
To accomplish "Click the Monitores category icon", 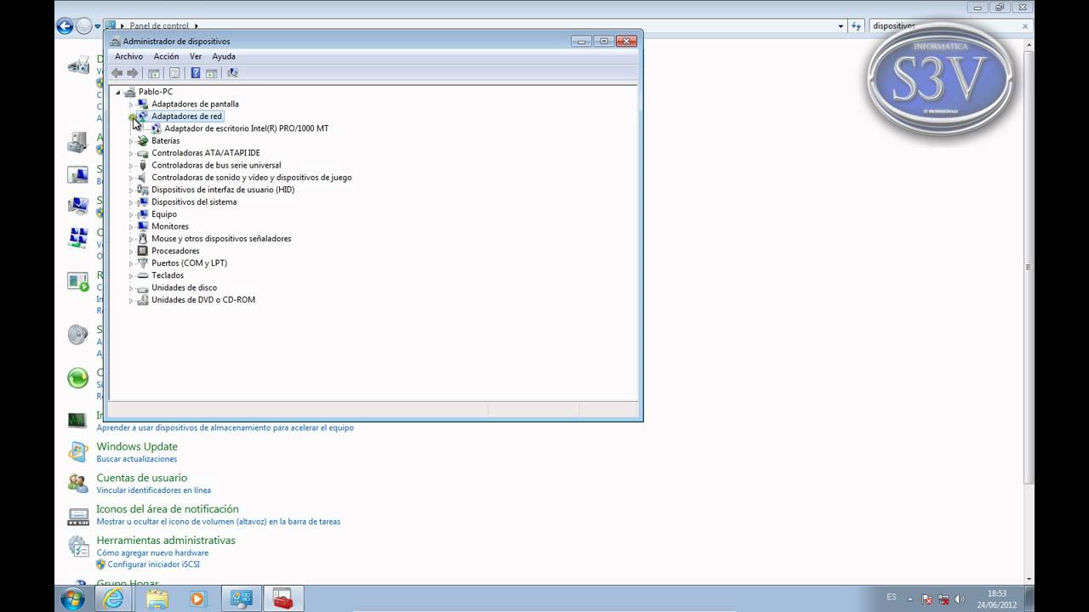I will click(x=143, y=227).
